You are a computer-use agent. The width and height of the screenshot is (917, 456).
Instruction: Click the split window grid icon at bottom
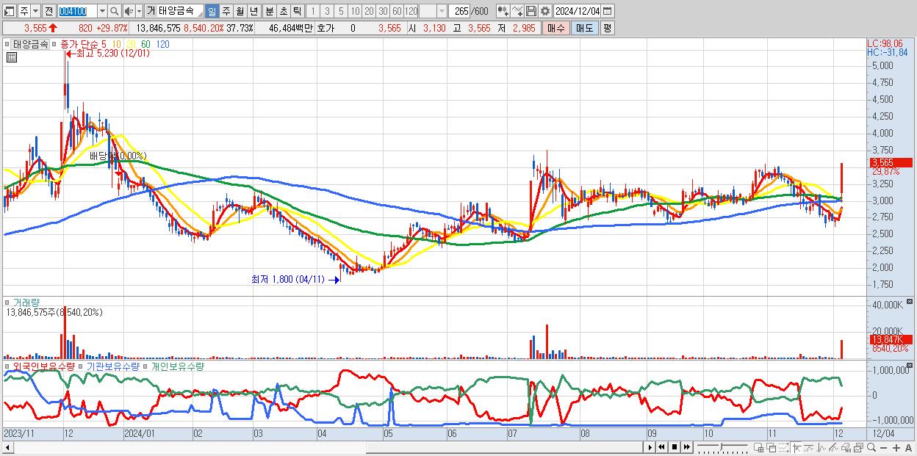(x=758, y=447)
